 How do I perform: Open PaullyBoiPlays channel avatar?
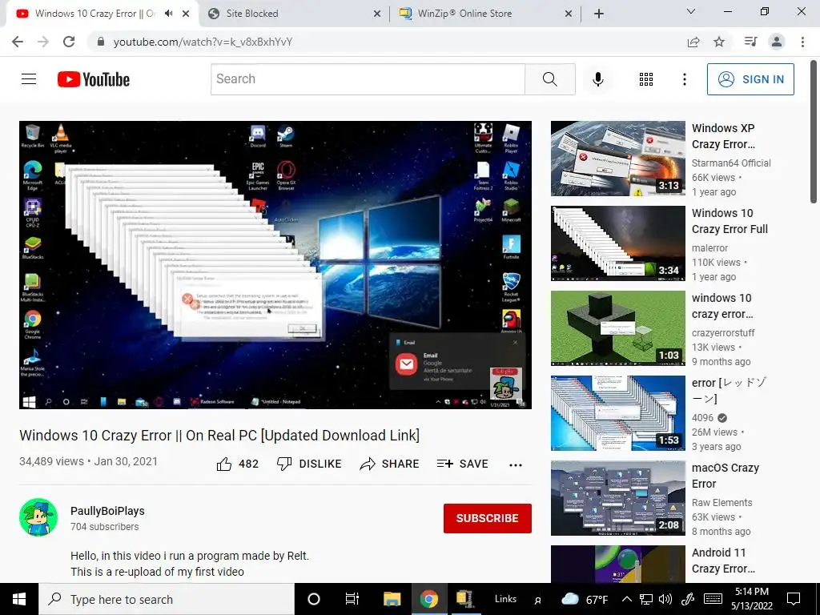pos(38,517)
